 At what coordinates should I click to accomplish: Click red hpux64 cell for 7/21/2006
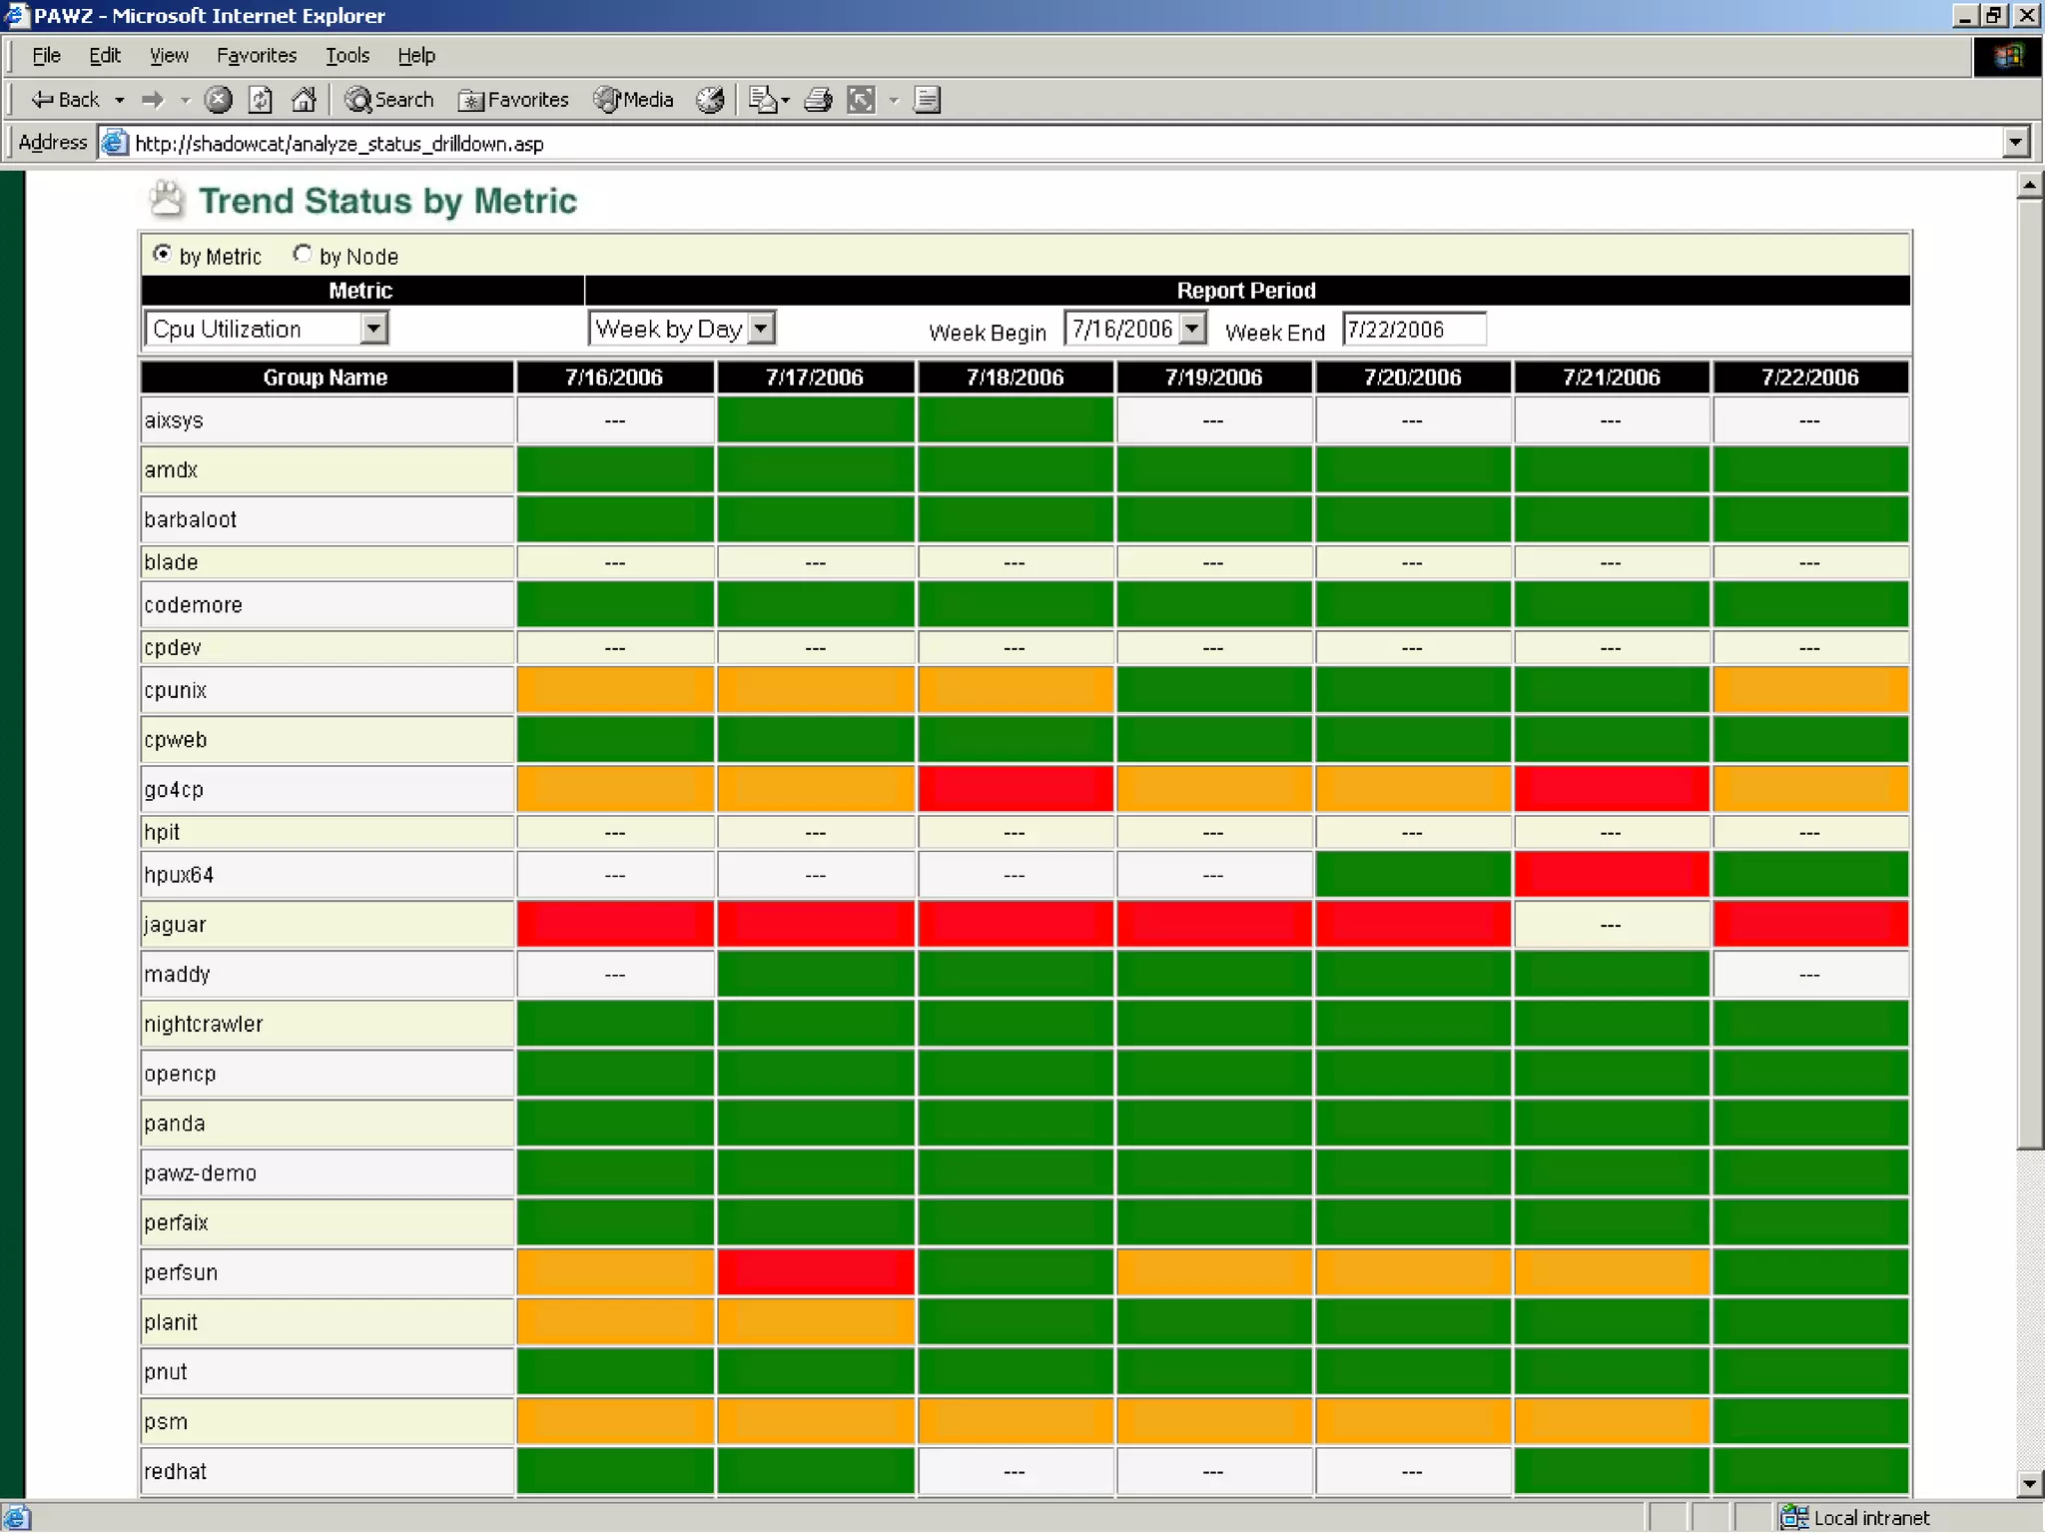tap(1611, 876)
